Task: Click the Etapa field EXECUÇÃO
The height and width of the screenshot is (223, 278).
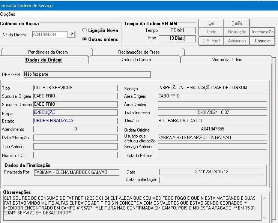Action: [x=75, y=113]
